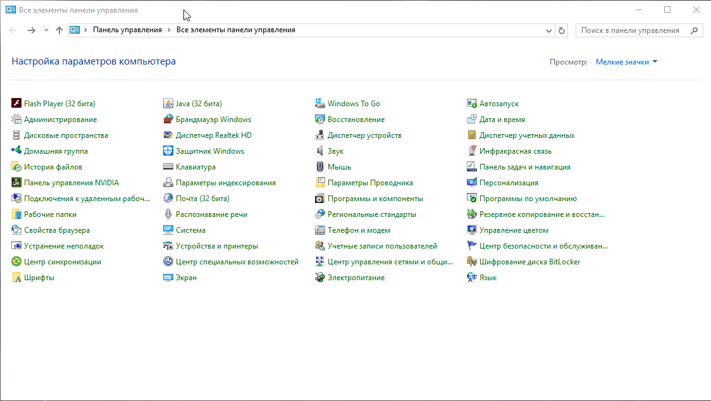
Task: Go up one level with Up arrow
Action: pyautogui.click(x=59, y=30)
